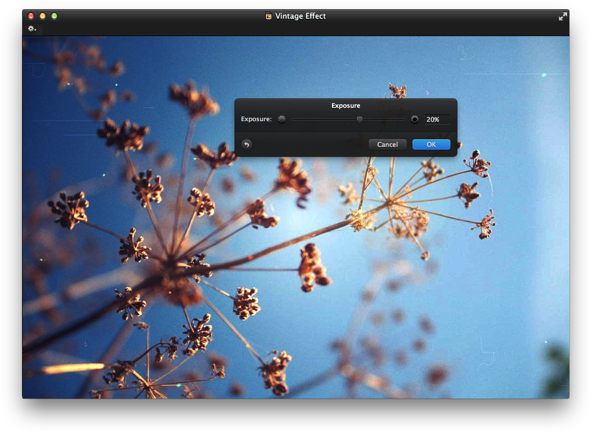Click the Vintage Effect window title
591x433 pixels.
(x=300, y=16)
